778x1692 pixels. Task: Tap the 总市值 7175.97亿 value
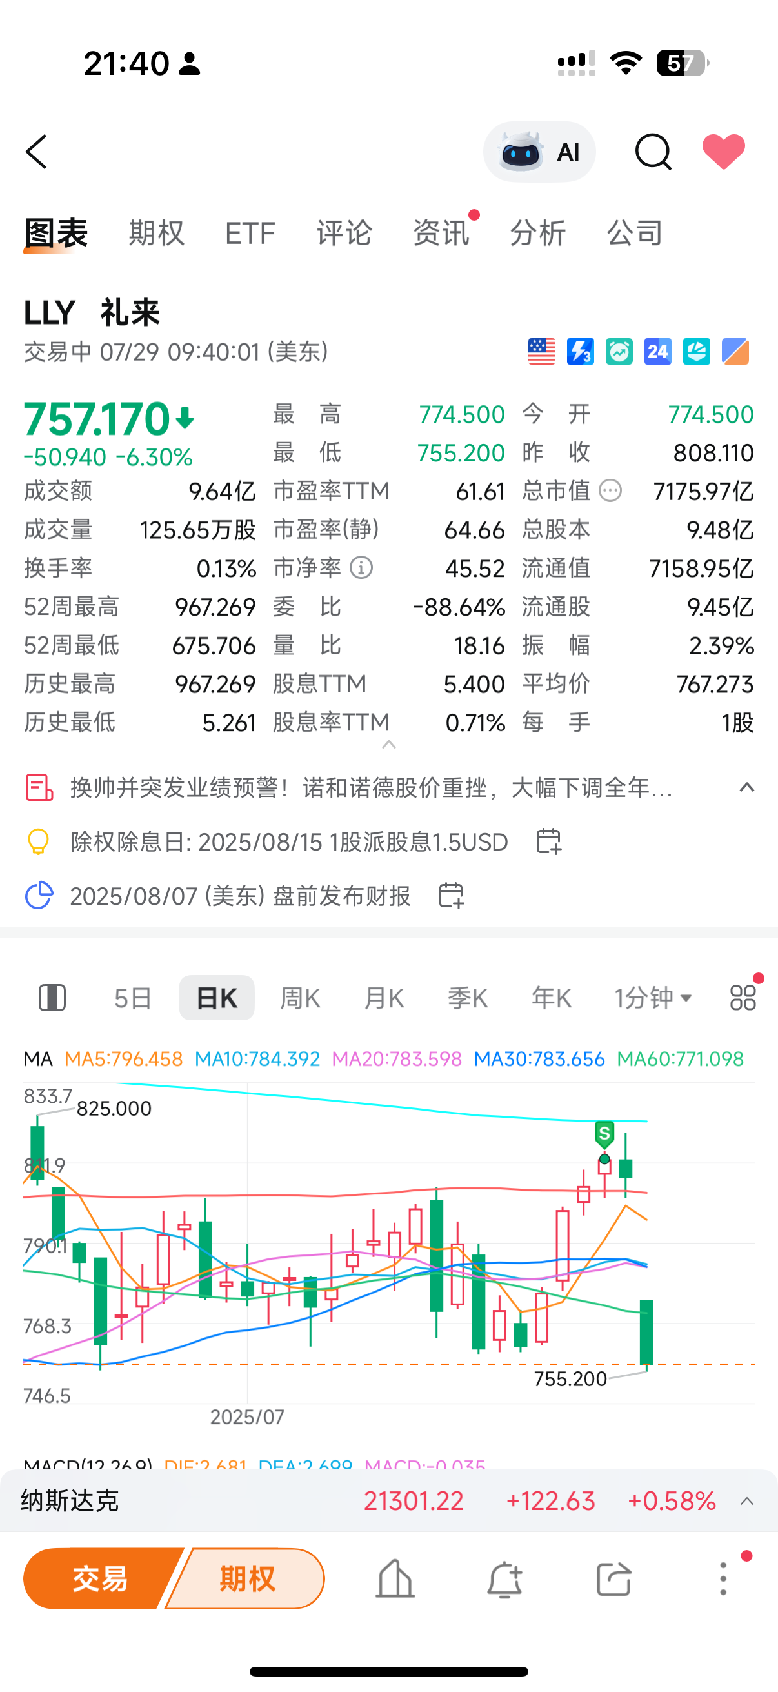[703, 491]
